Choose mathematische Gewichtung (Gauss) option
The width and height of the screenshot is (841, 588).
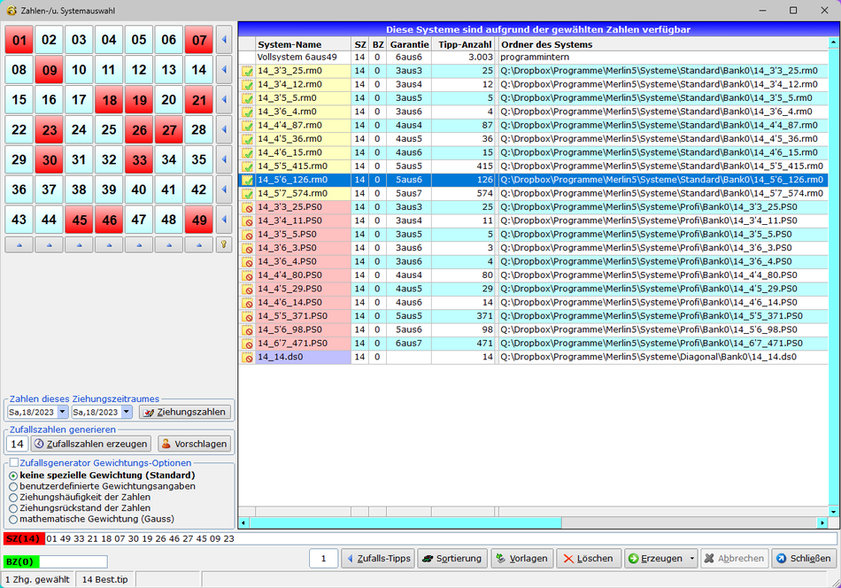[x=13, y=520]
